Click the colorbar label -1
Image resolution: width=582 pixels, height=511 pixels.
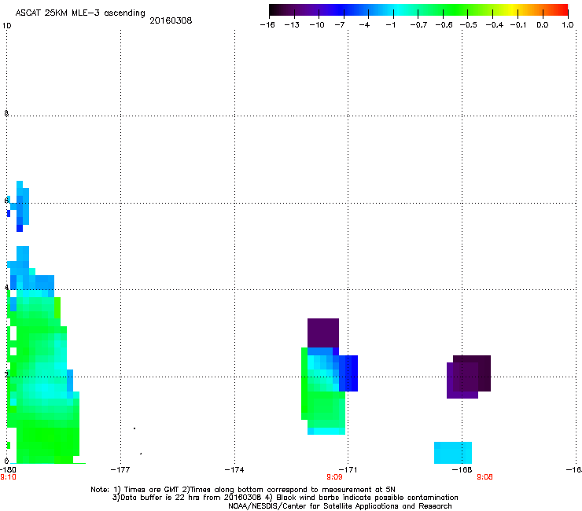tap(390, 25)
